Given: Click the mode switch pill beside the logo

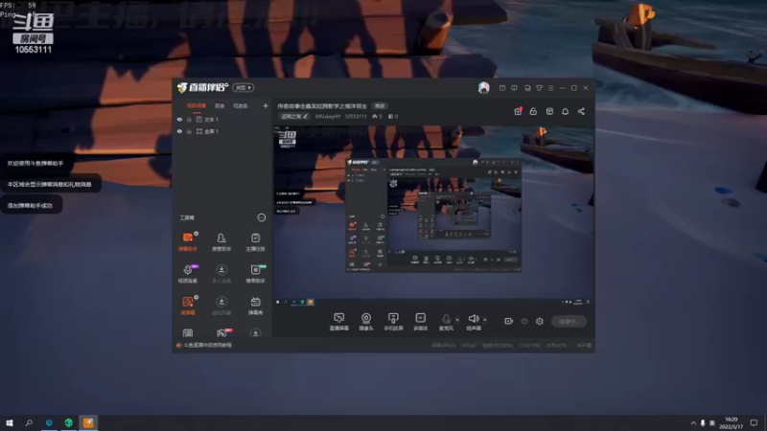Looking at the screenshot, I should pyautogui.click(x=244, y=87).
